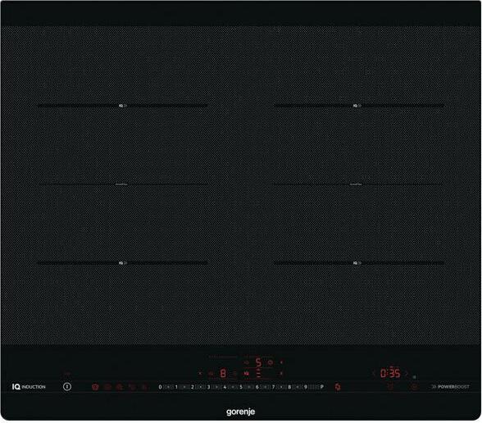Tap the timer icon below 0:35 display
The height and width of the screenshot is (423, 482).
(x=390, y=387)
